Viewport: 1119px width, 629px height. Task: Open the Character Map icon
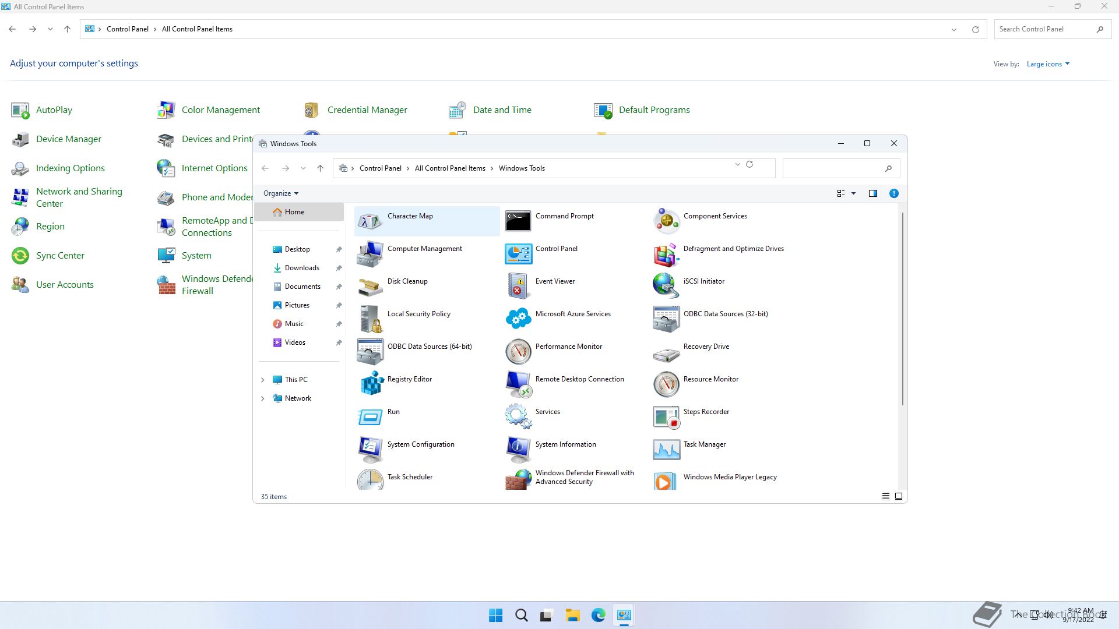point(370,221)
